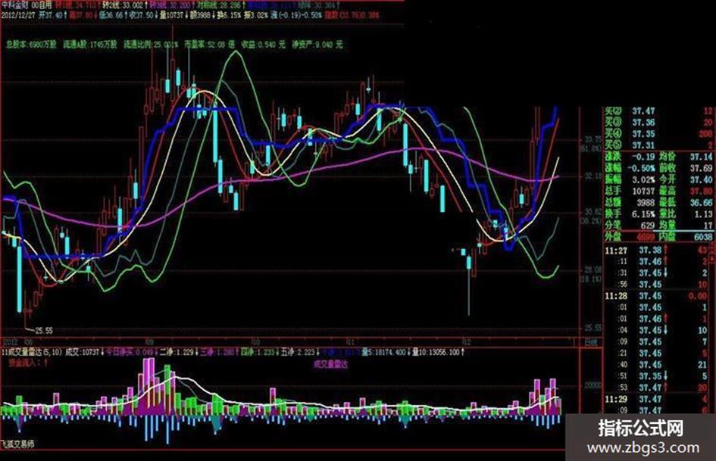
Task: Click the 10 month marker on the time axis
Action: point(255,342)
